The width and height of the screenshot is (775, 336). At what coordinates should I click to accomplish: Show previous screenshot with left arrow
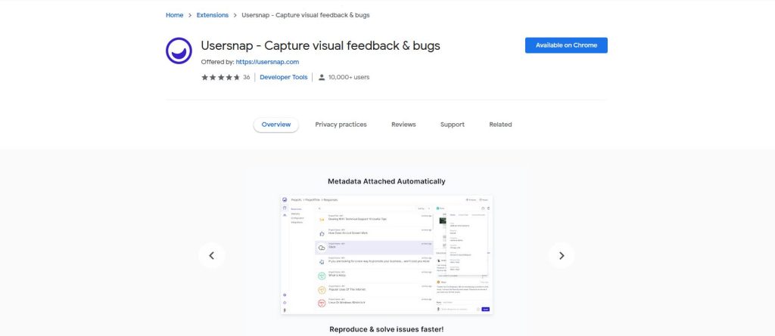212,255
